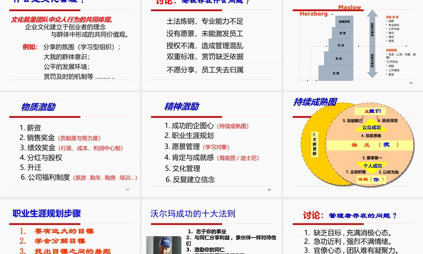Click list item 6. 反复建立信念
This screenshot has width=423, height=254.
190,179
